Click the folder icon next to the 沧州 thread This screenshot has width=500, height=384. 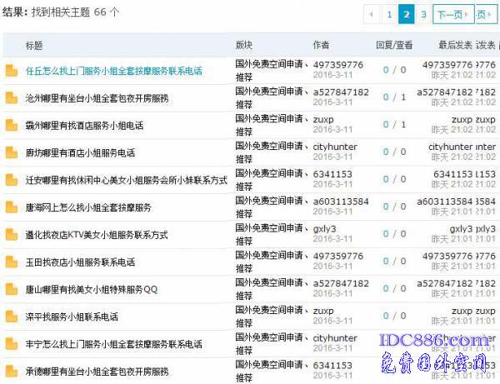[x=11, y=98]
